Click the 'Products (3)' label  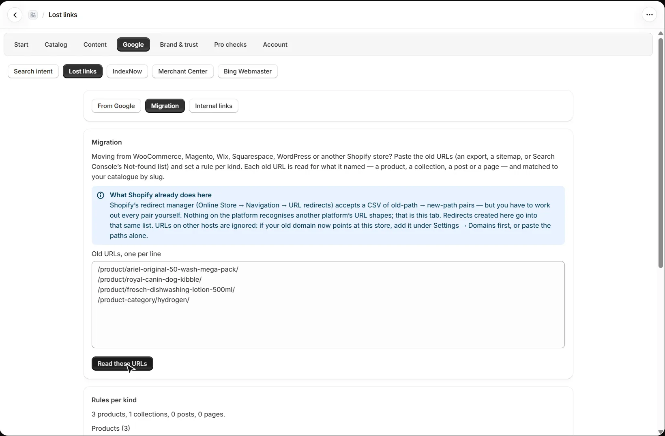[111, 429]
